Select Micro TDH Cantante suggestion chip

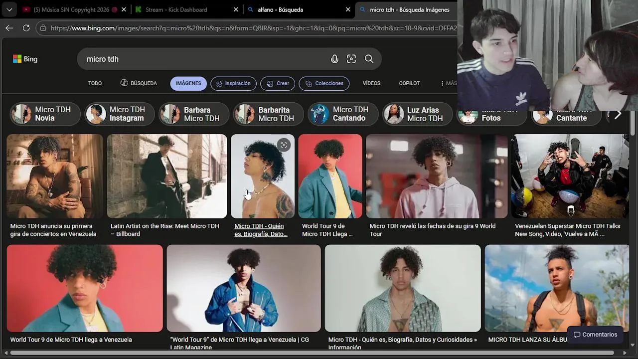pos(566,118)
